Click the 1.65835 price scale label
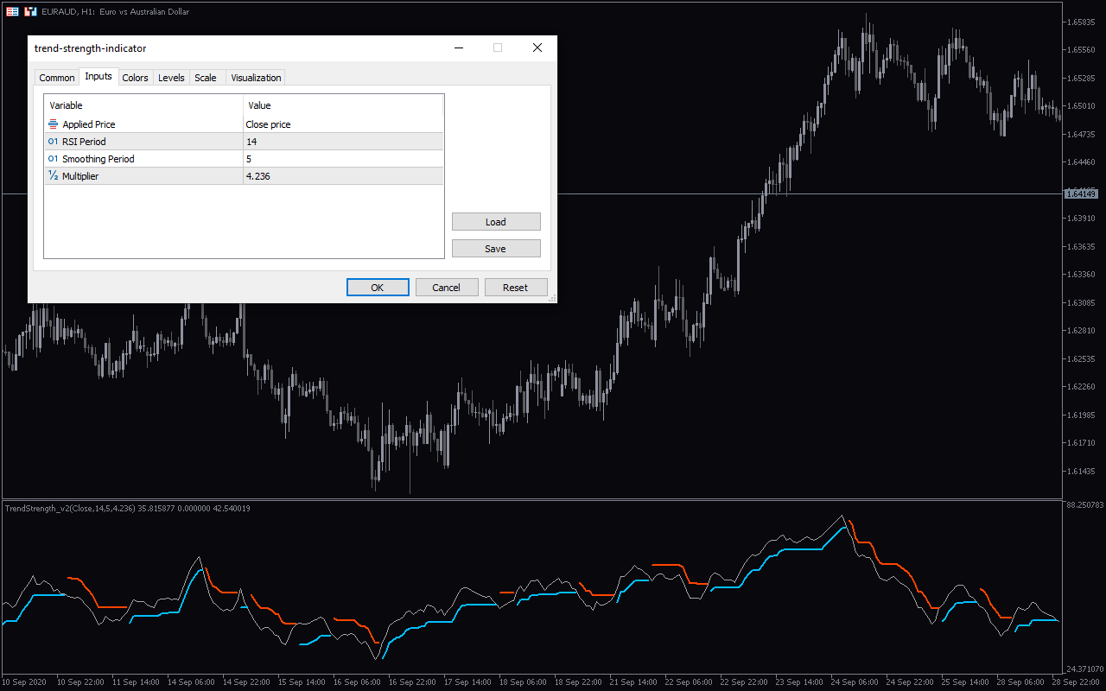 tap(1082, 22)
